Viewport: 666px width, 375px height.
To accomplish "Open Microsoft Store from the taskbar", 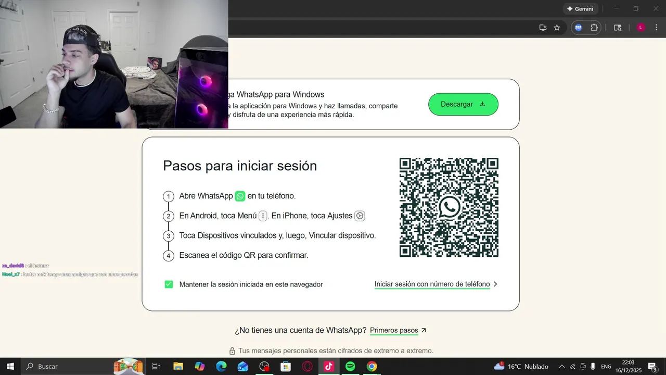I will coord(286,366).
